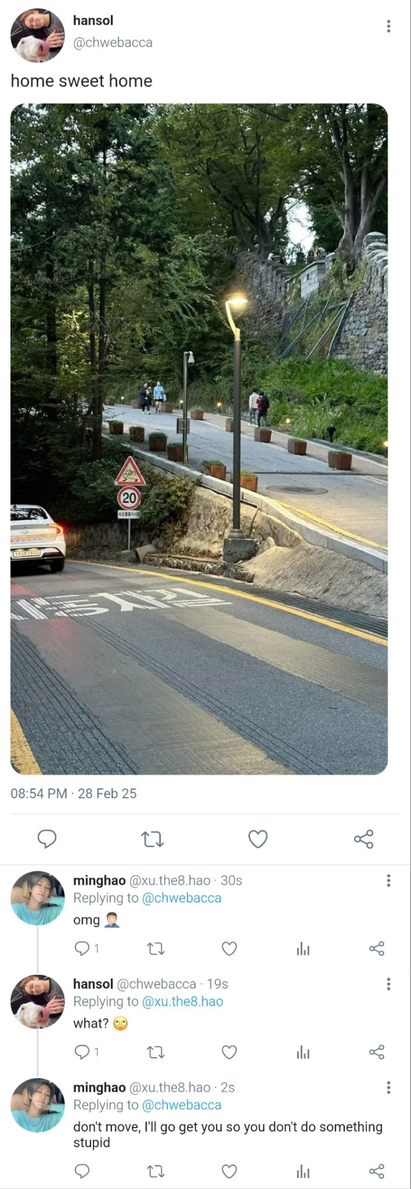Image resolution: width=411 pixels, height=1189 pixels.
Task: Like minghao's 'omg' reply
Action: point(229,948)
